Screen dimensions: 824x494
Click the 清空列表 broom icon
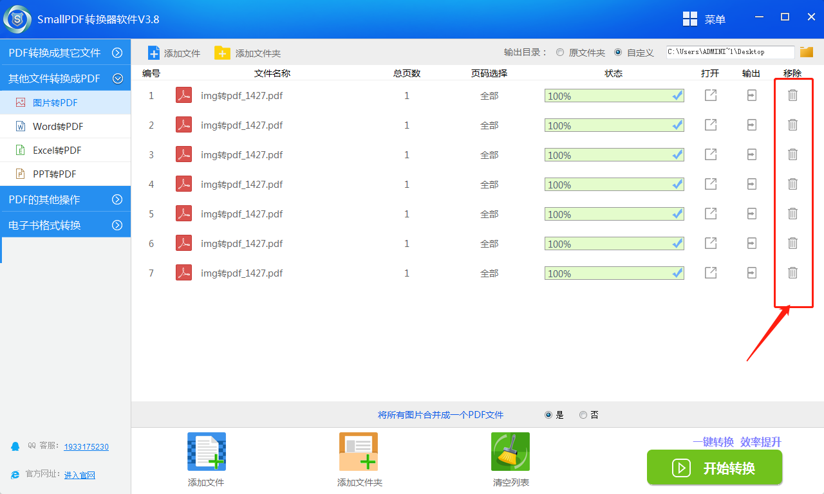click(x=510, y=452)
